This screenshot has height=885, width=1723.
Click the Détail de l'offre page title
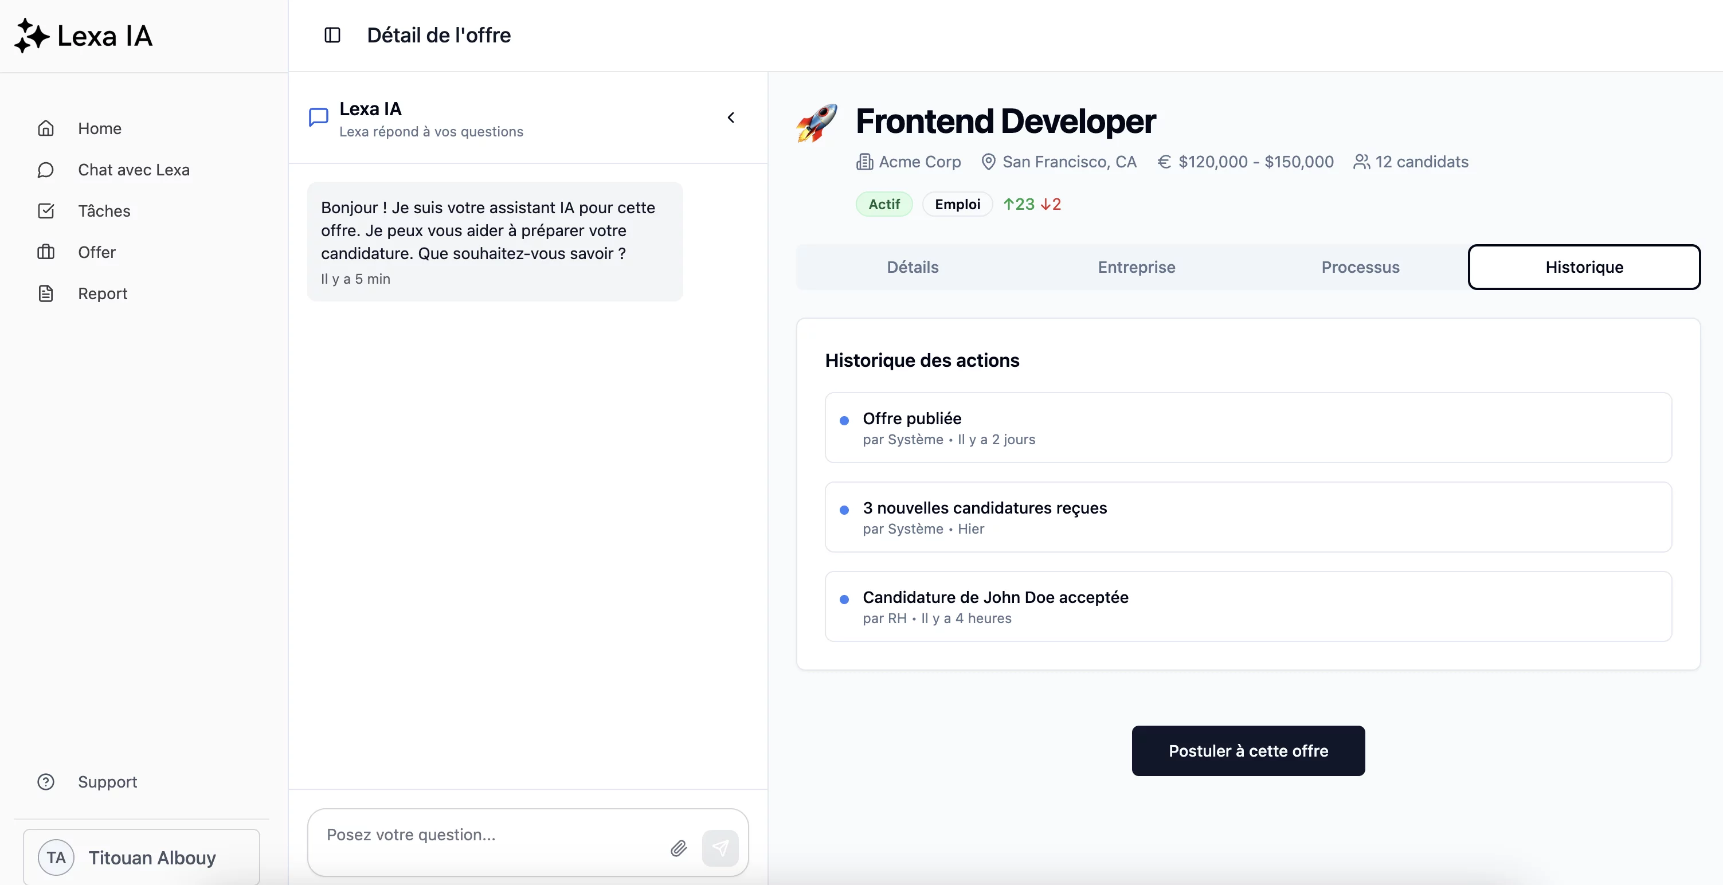(439, 36)
